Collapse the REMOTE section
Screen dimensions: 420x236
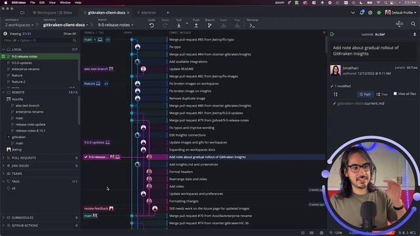[3, 92]
